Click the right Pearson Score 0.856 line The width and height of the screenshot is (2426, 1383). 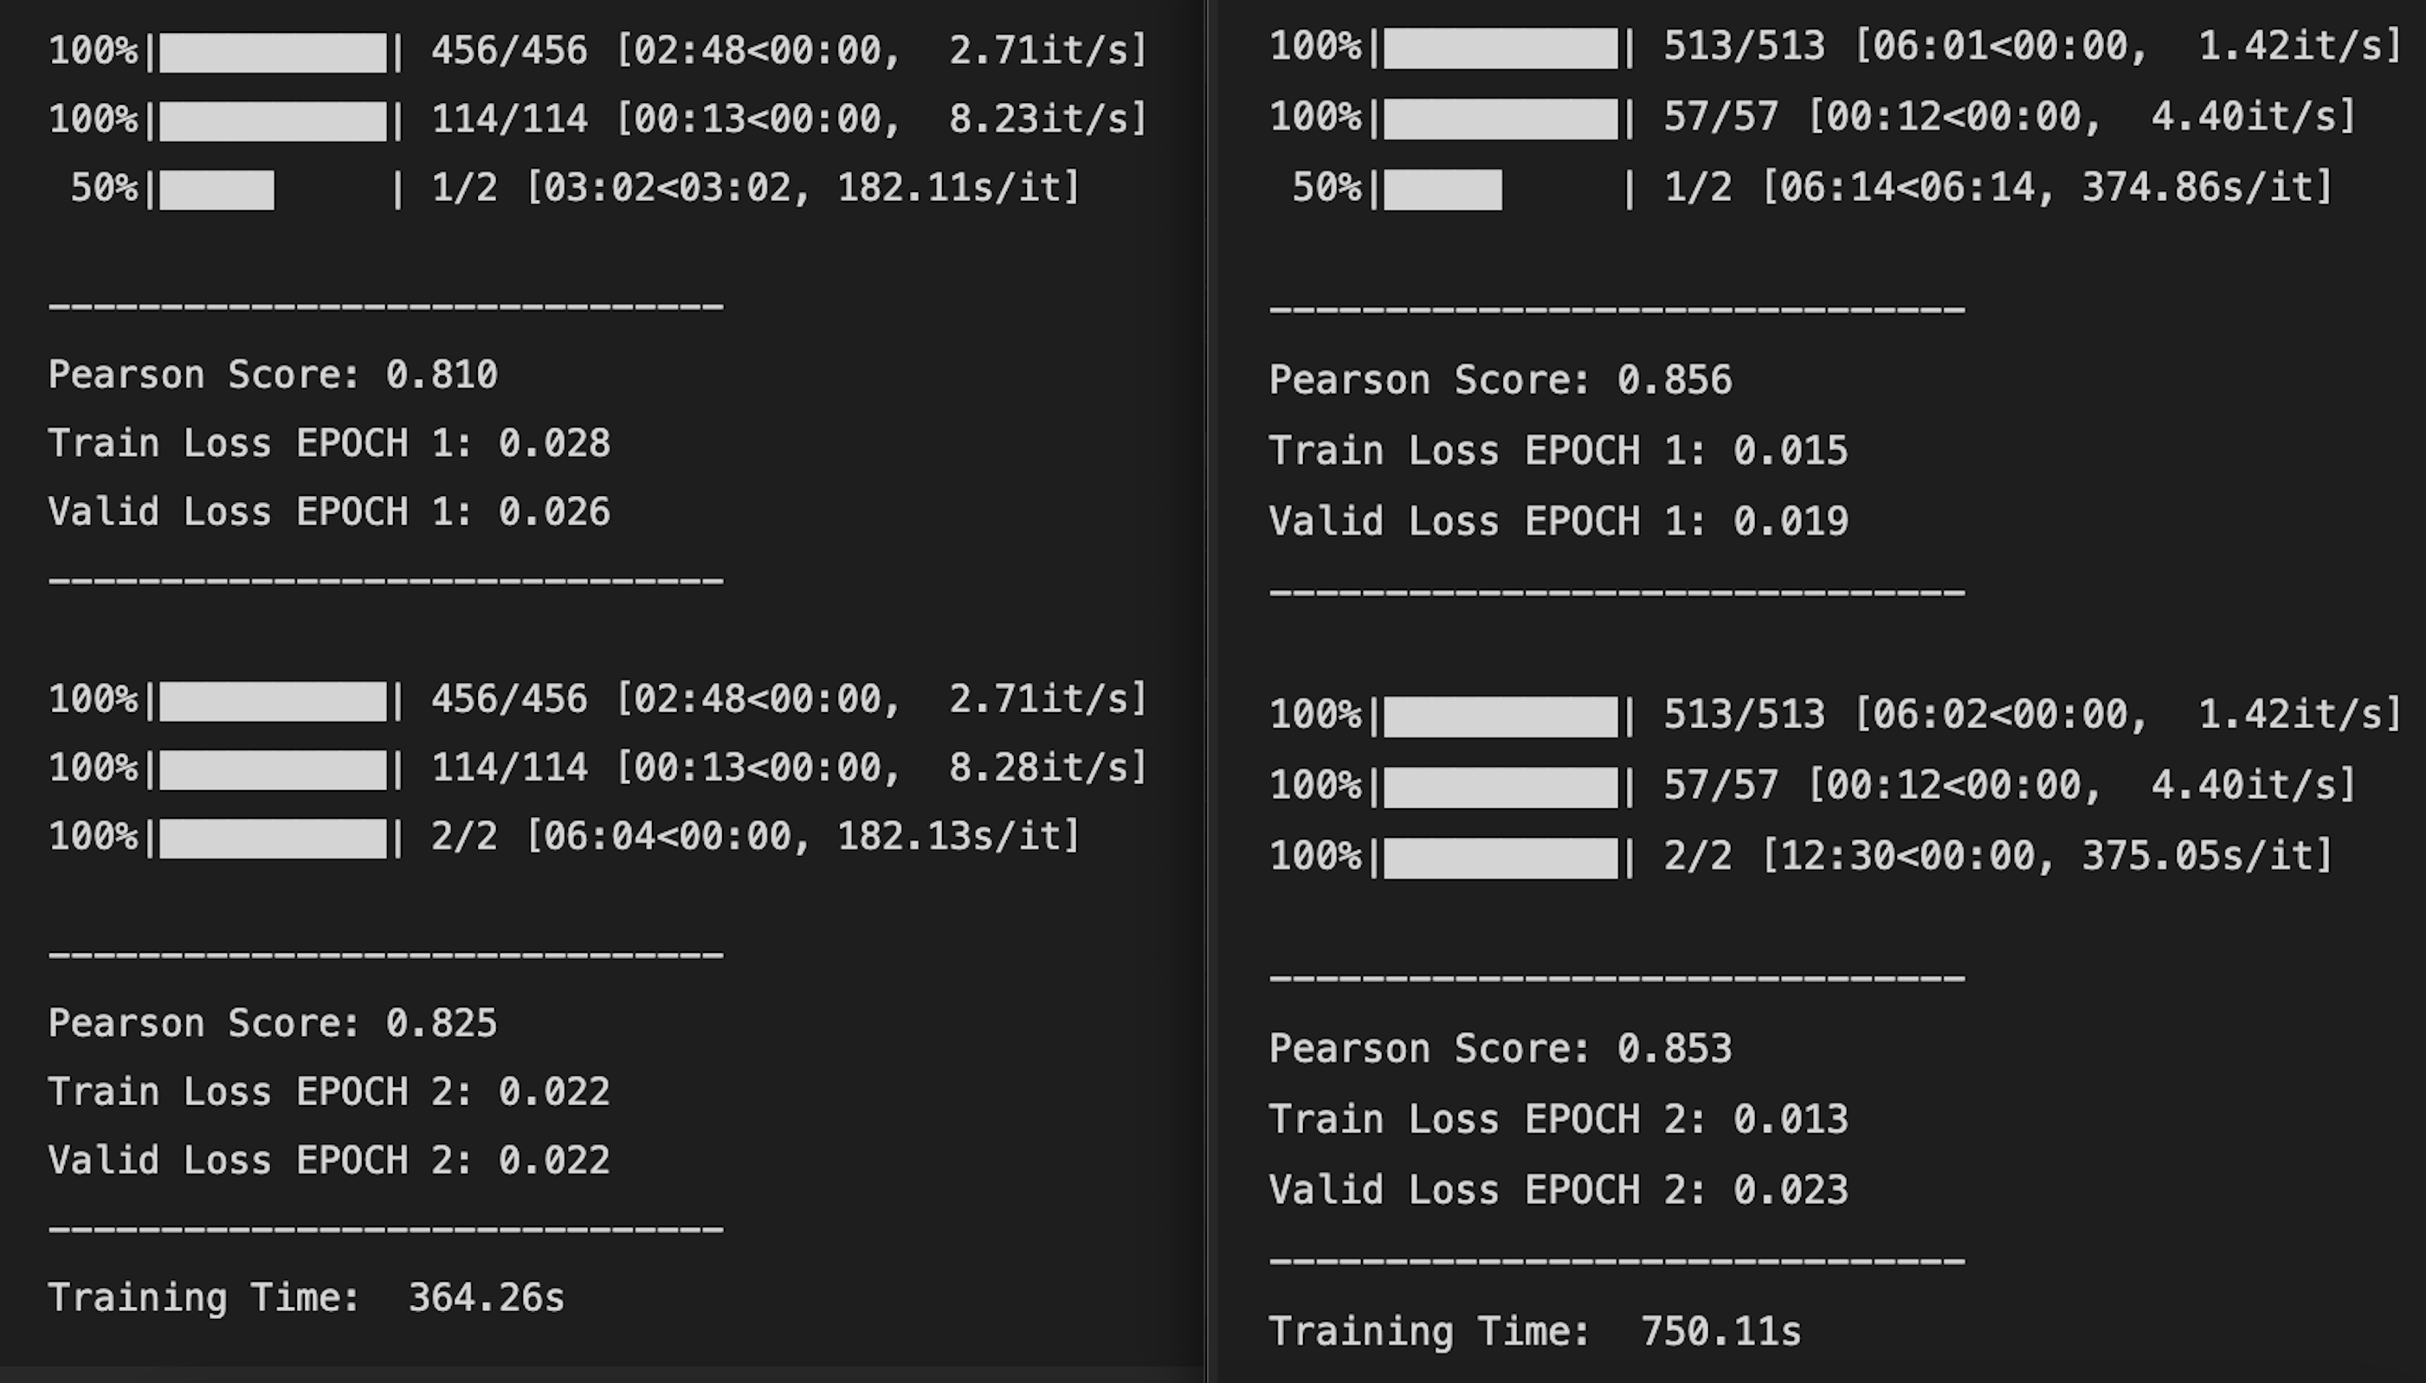1500,380
